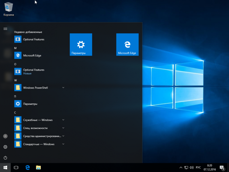Open Параметры from the app list
The image size is (229, 172).
(x=40, y=104)
